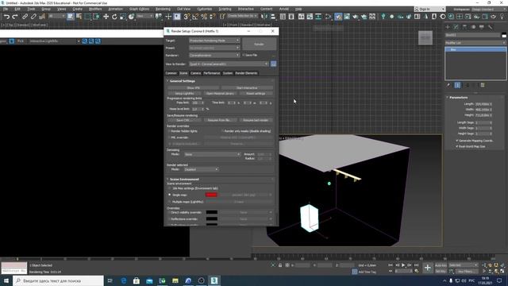
Task: Toggle the Angle Snap icon
Action: 195,17
